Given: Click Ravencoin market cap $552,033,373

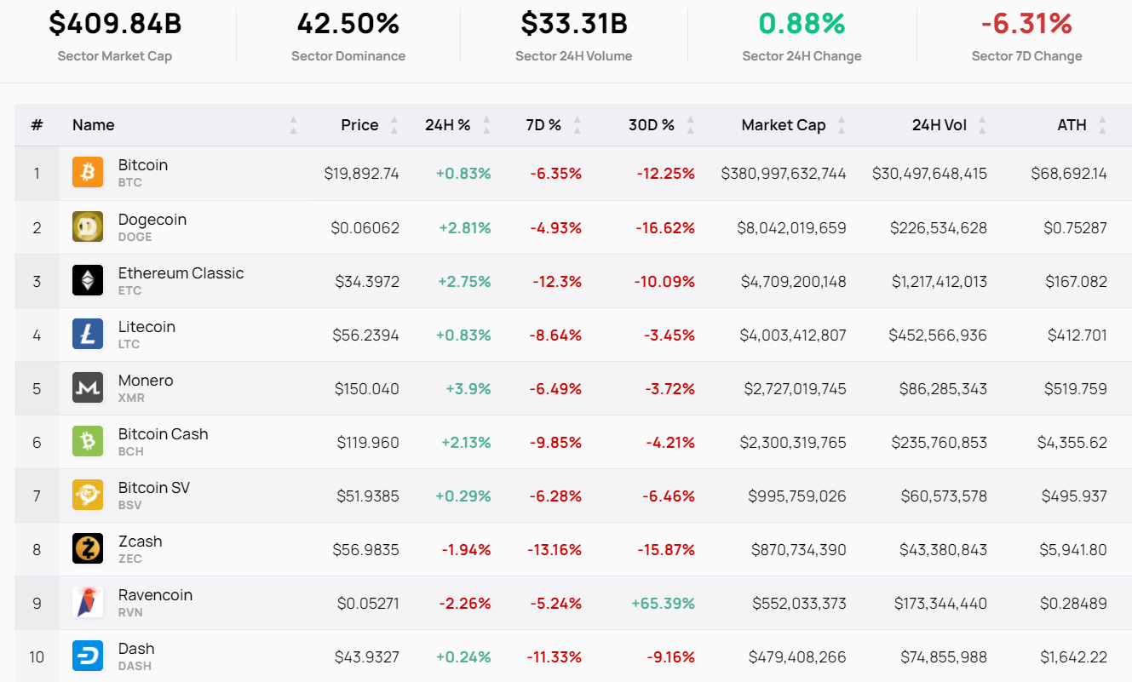Looking at the screenshot, I should pos(800,603).
